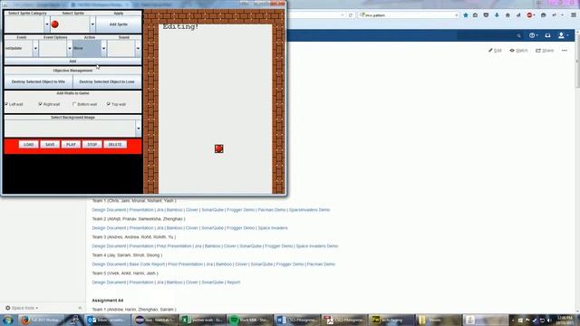
Task: Click the bookmark star icon in browser
Action: pyautogui.click(x=466, y=15)
